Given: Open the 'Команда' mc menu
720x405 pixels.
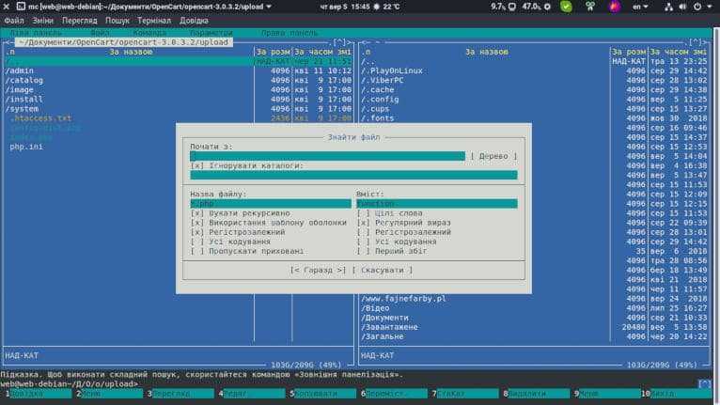Looking at the screenshot, I should [149, 33].
